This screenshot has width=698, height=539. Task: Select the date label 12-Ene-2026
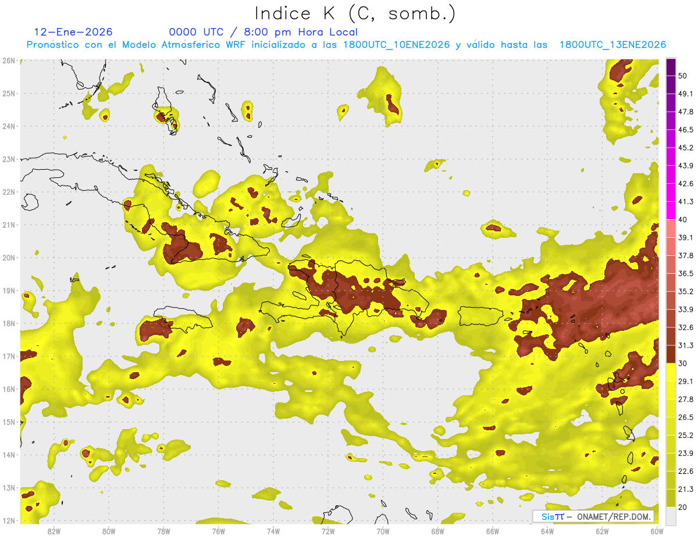pos(73,32)
